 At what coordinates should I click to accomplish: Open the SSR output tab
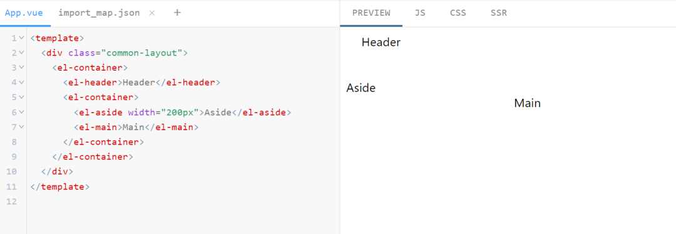click(499, 13)
